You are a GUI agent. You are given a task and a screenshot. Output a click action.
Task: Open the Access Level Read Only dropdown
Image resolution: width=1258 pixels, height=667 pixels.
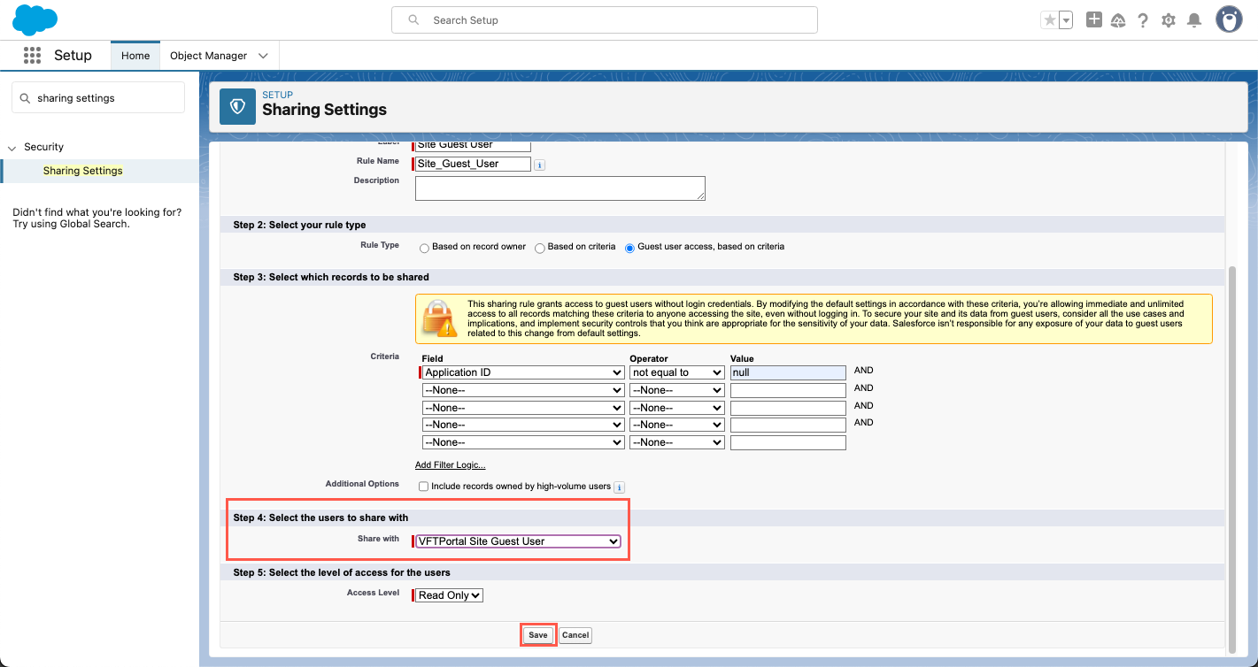(450, 595)
